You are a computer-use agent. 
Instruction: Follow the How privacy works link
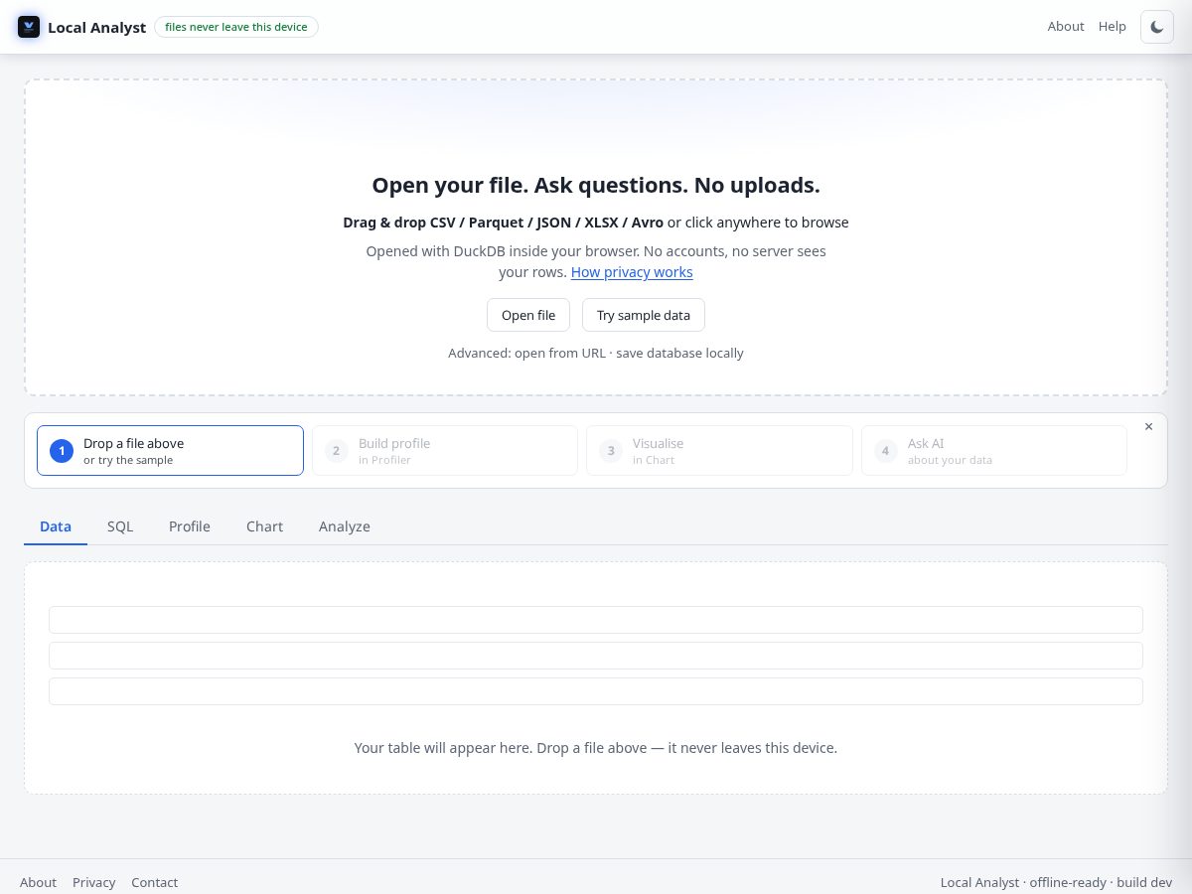(x=632, y=272)
